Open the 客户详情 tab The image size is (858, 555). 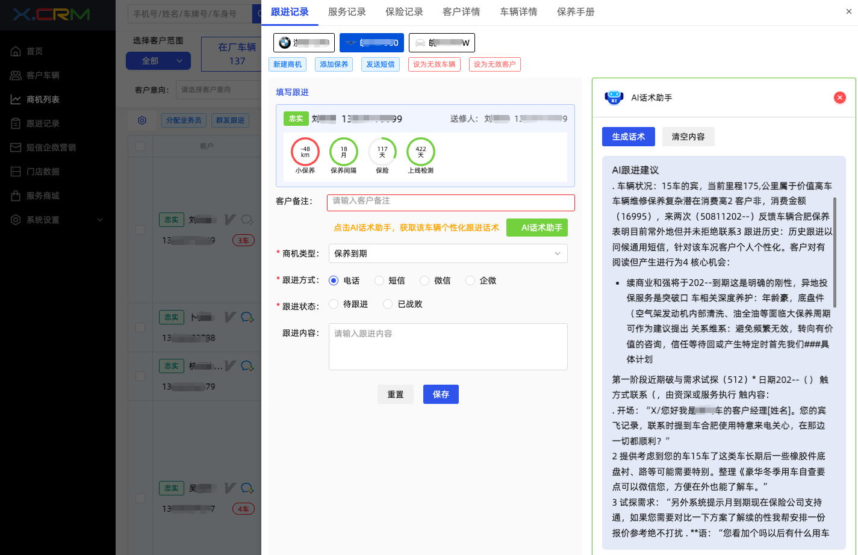click(461, 12)
